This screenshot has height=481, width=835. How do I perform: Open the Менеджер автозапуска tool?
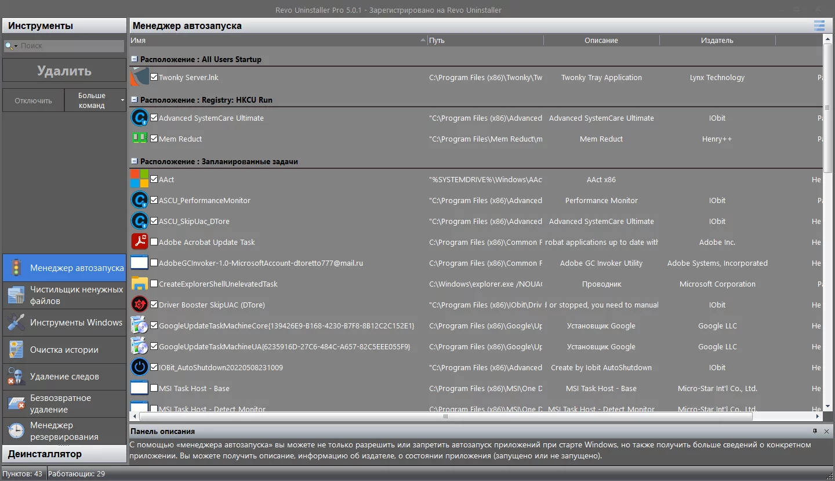coord(64,268)
